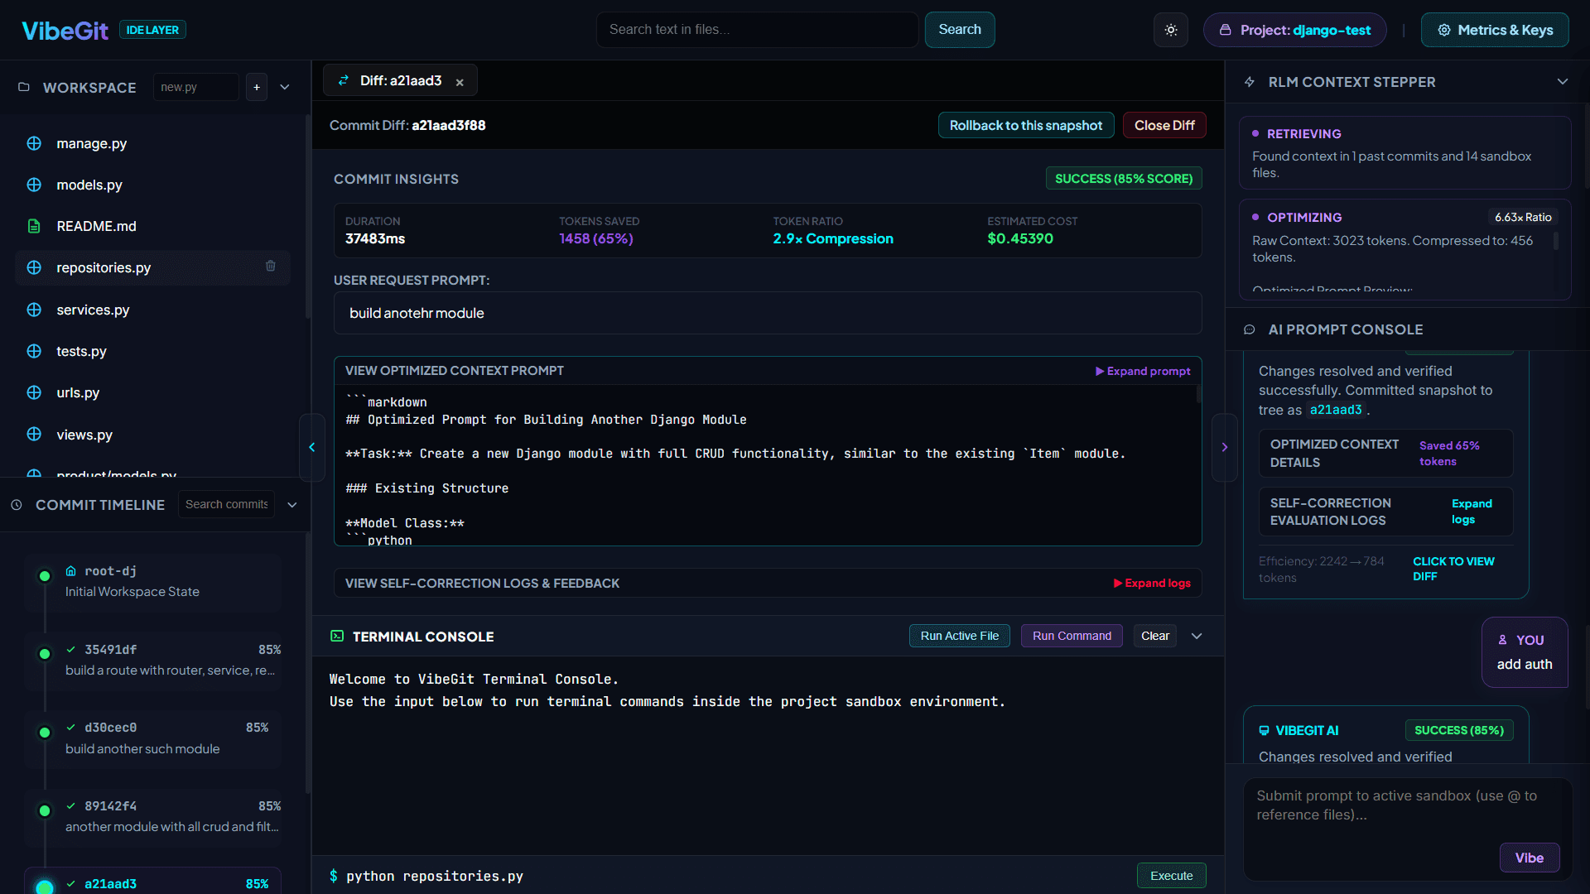This screenshot has height=894, width=1590.
Task: Click the Metrics & Keys gear icon
Action: tap(1444, 30)
